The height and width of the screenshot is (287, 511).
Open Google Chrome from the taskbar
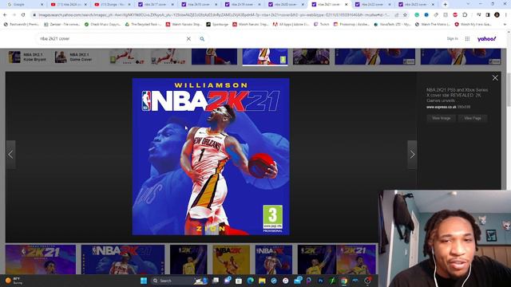point(344,281)
